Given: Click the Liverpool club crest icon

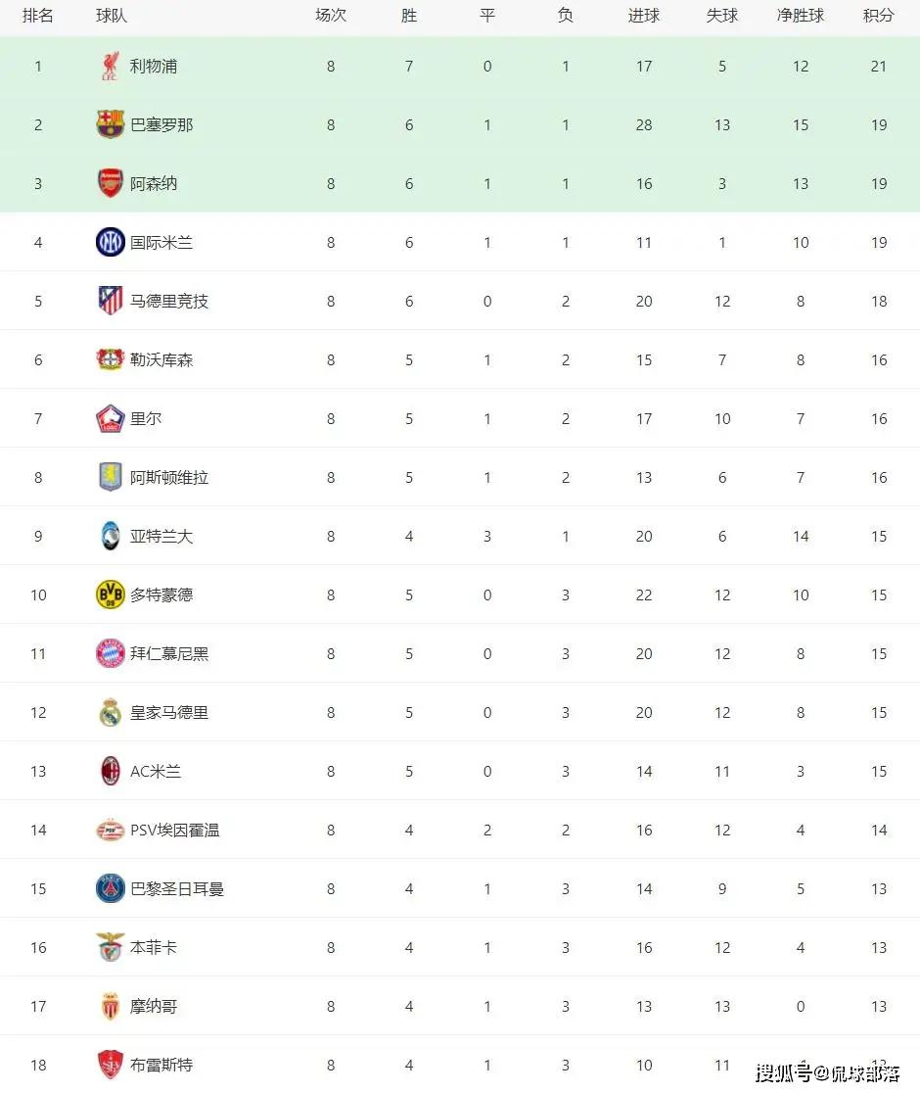Looking at the screenshot, I should click(x=110, y=67).
